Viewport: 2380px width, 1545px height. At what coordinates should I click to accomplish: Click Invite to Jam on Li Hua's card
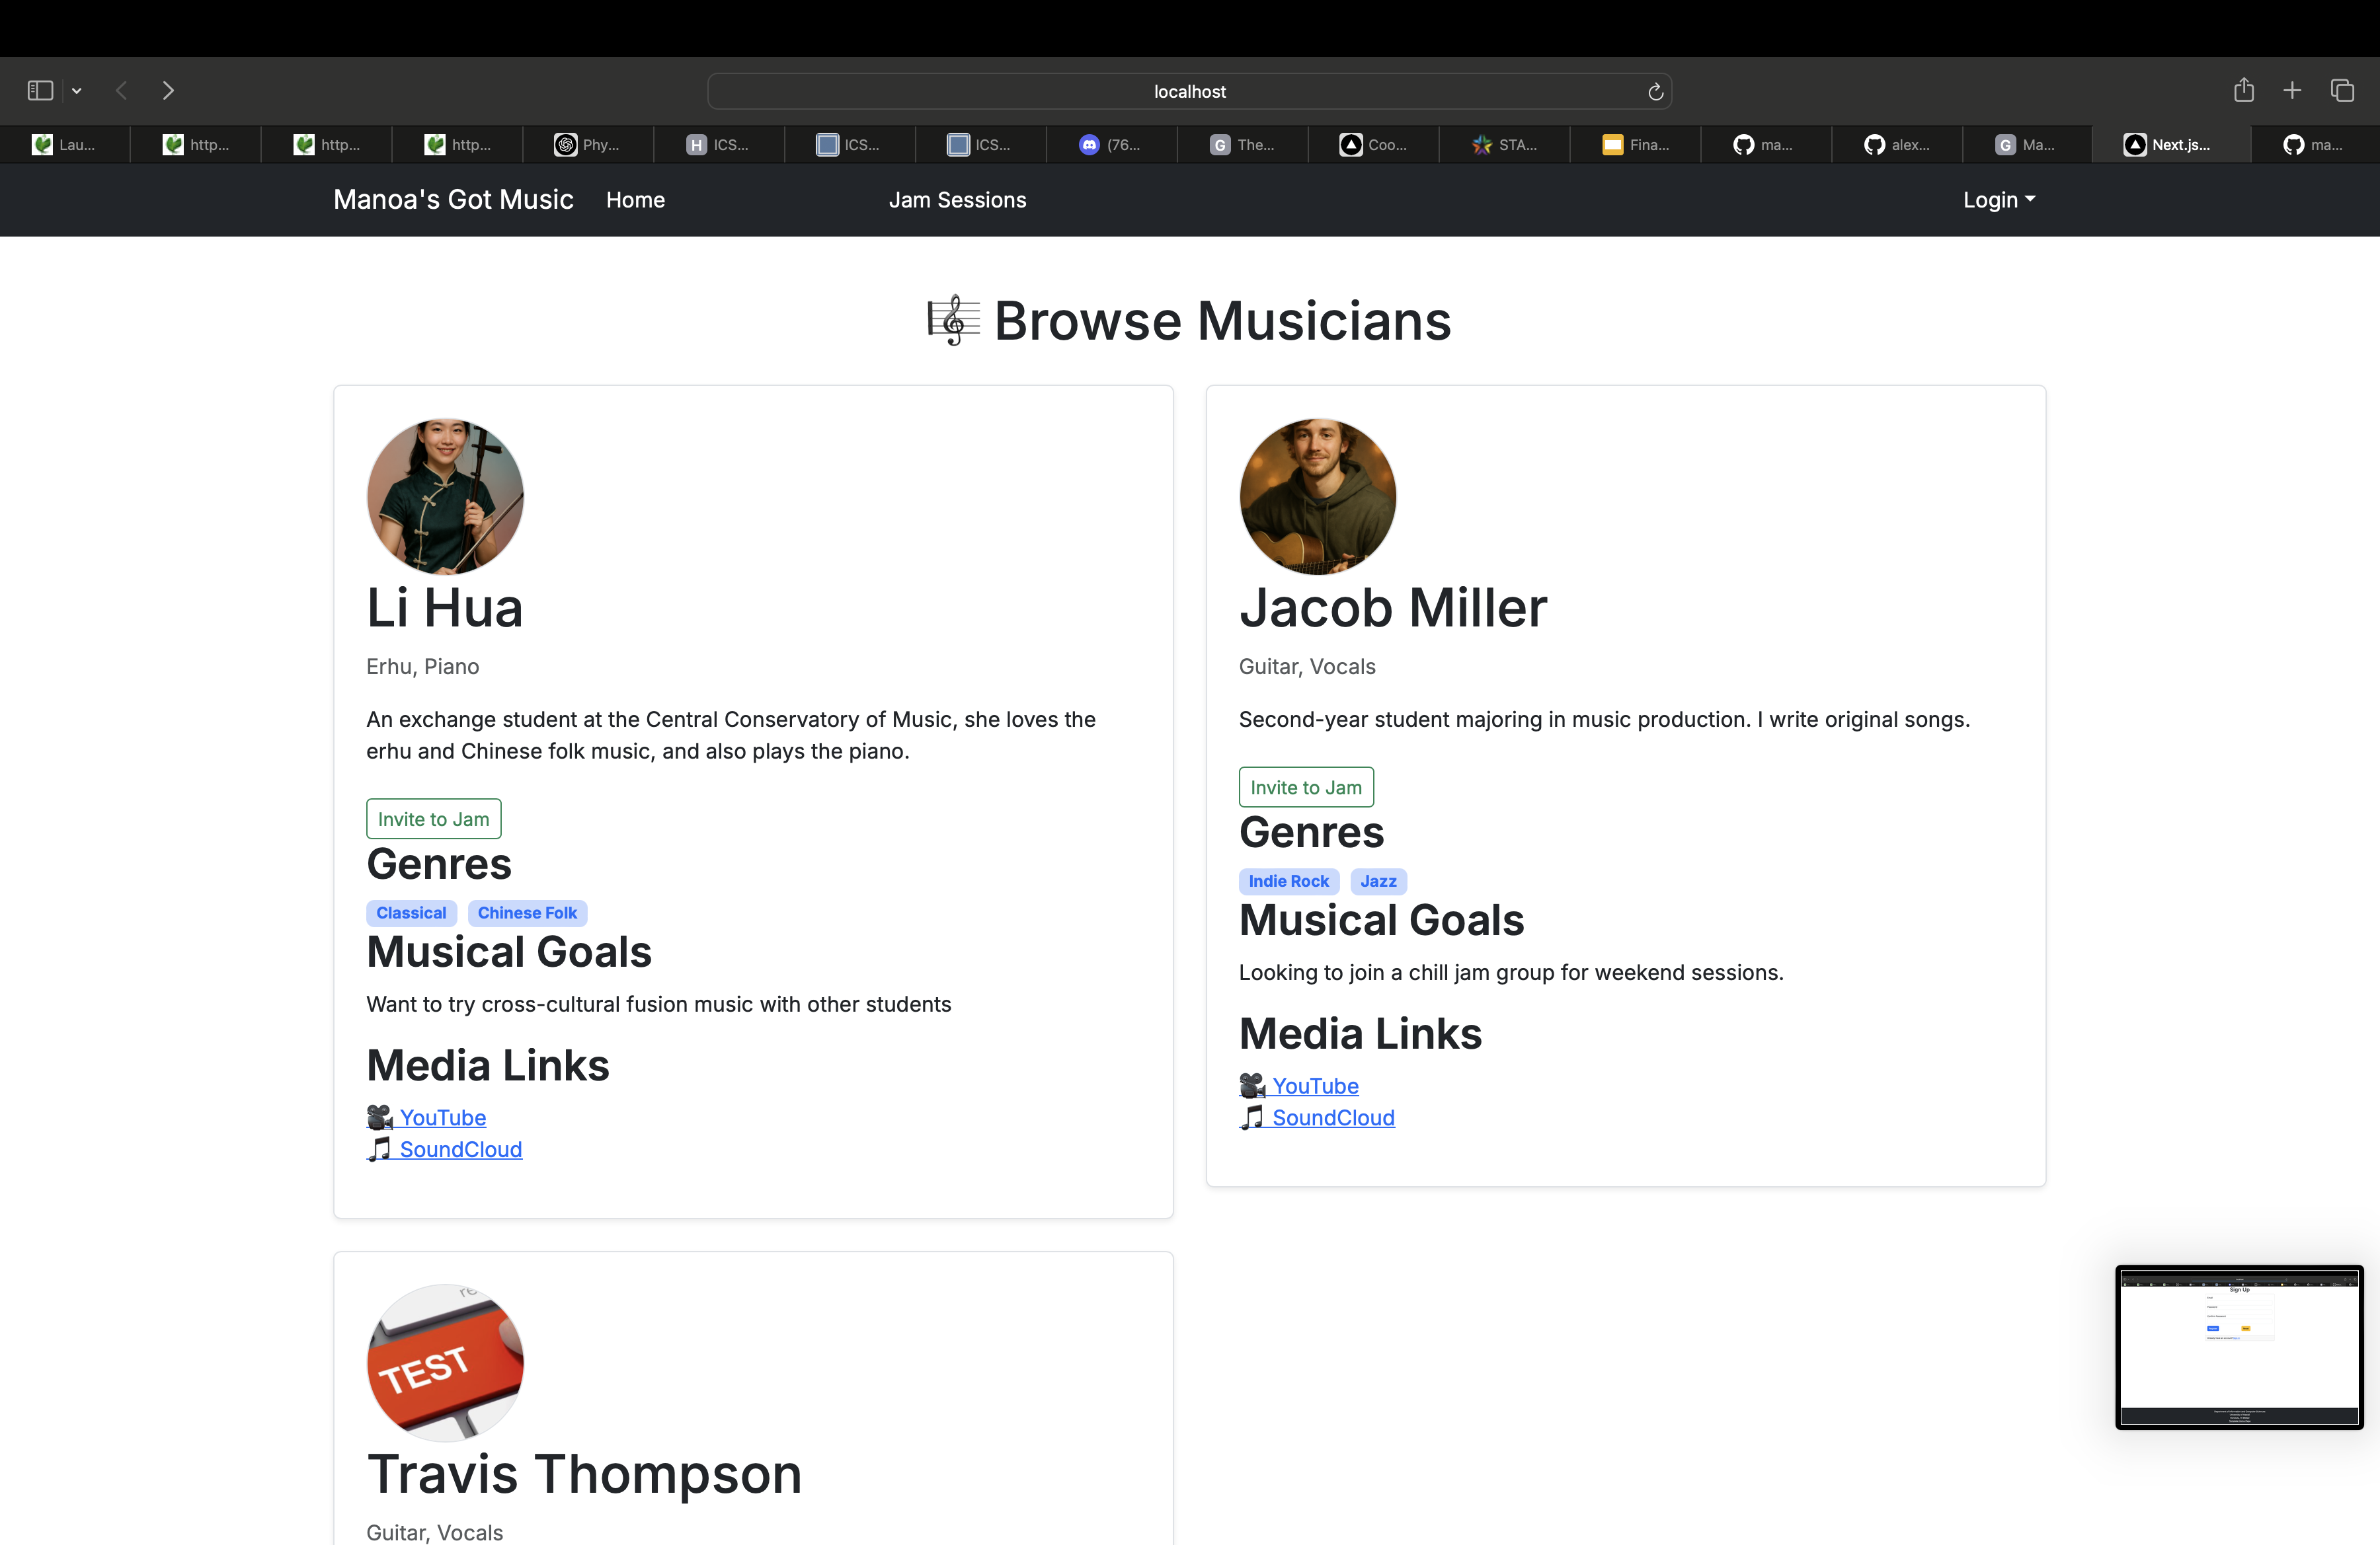click(x=433, y=817)
